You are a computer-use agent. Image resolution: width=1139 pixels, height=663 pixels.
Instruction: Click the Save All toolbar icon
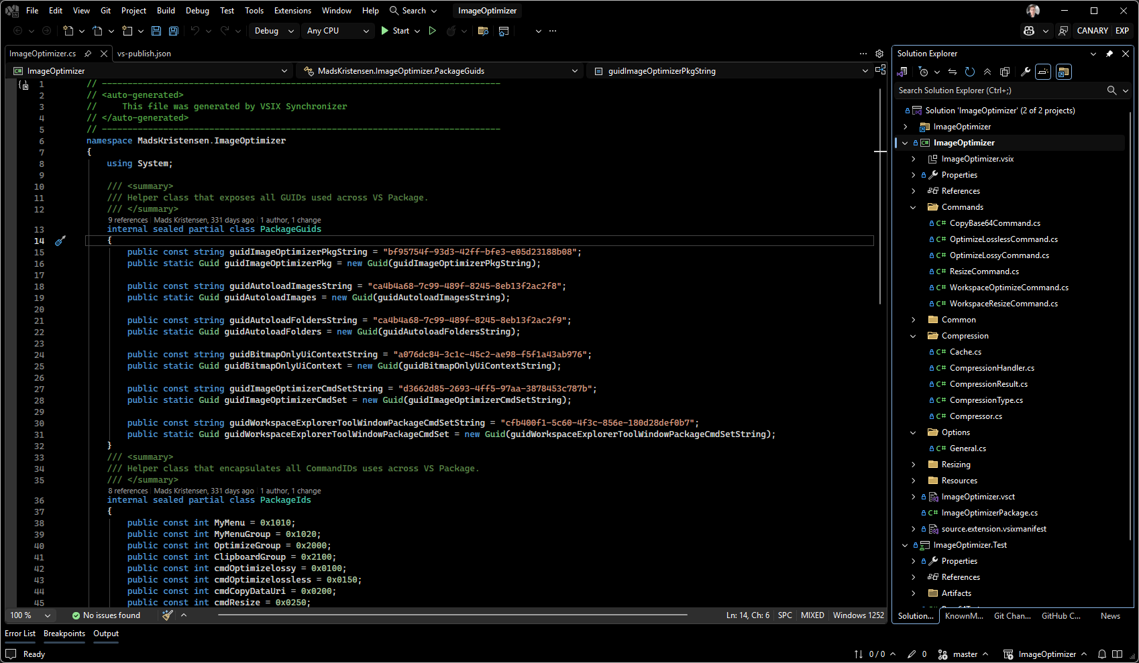(x=173, y=31)
